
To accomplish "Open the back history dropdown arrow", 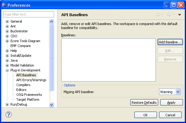I will [x=163, y=15].
